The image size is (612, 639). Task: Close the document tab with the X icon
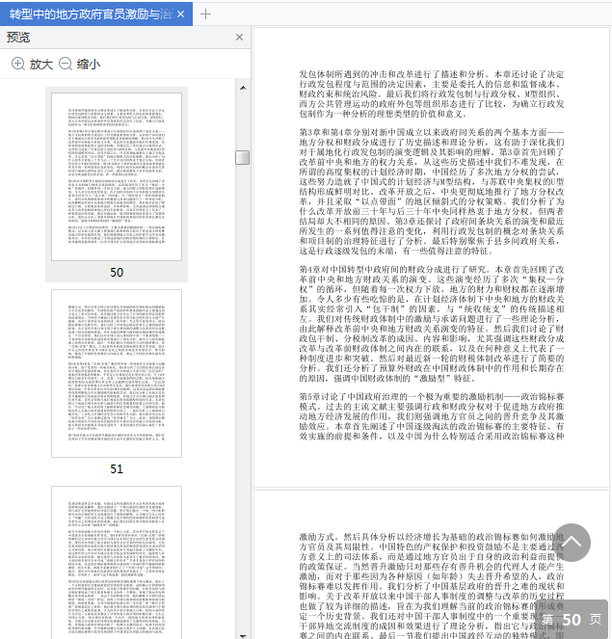pyautogui.click(x=181, y=14)
